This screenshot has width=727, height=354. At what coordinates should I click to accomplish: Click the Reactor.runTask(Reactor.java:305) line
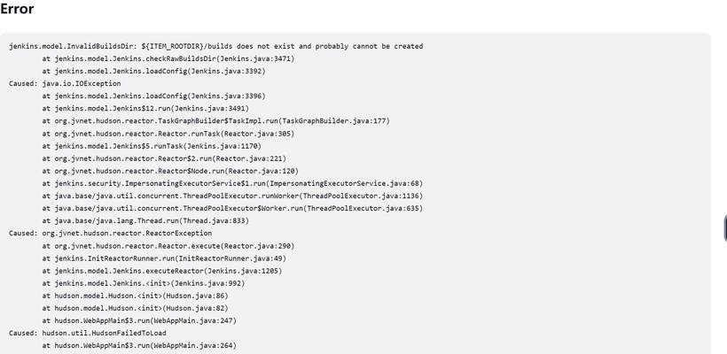click(x=168, y=134)
